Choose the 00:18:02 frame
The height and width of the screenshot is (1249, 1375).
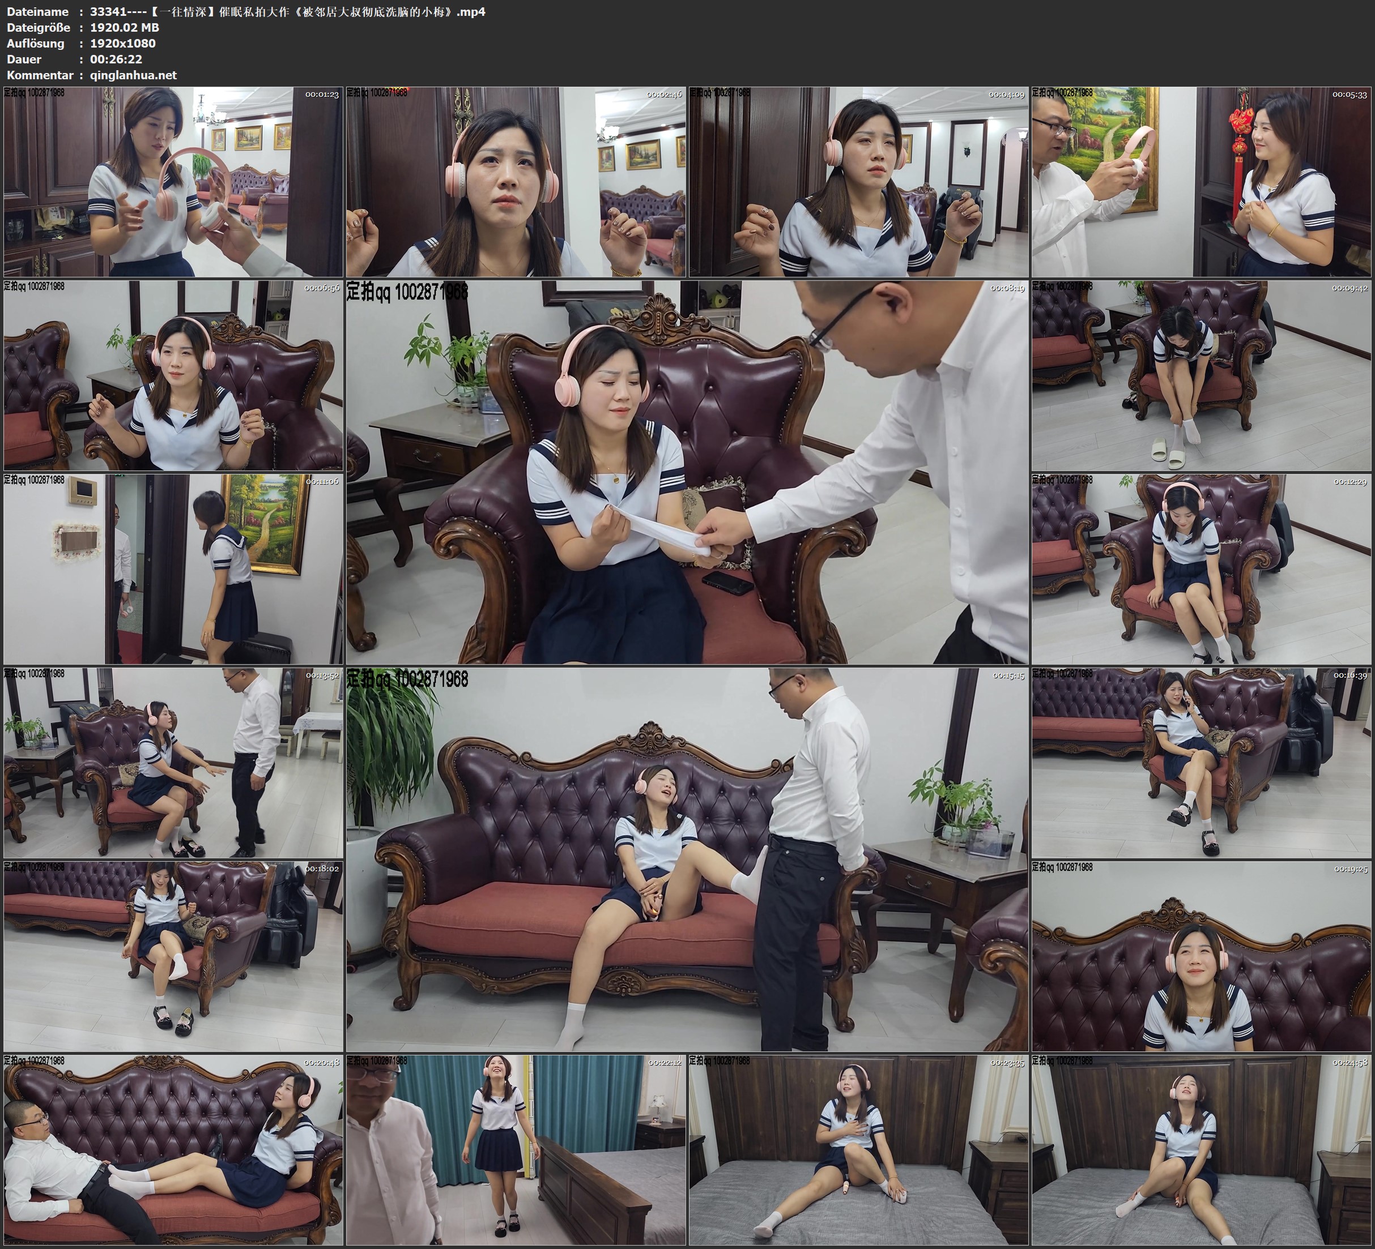tap(173, 956)
